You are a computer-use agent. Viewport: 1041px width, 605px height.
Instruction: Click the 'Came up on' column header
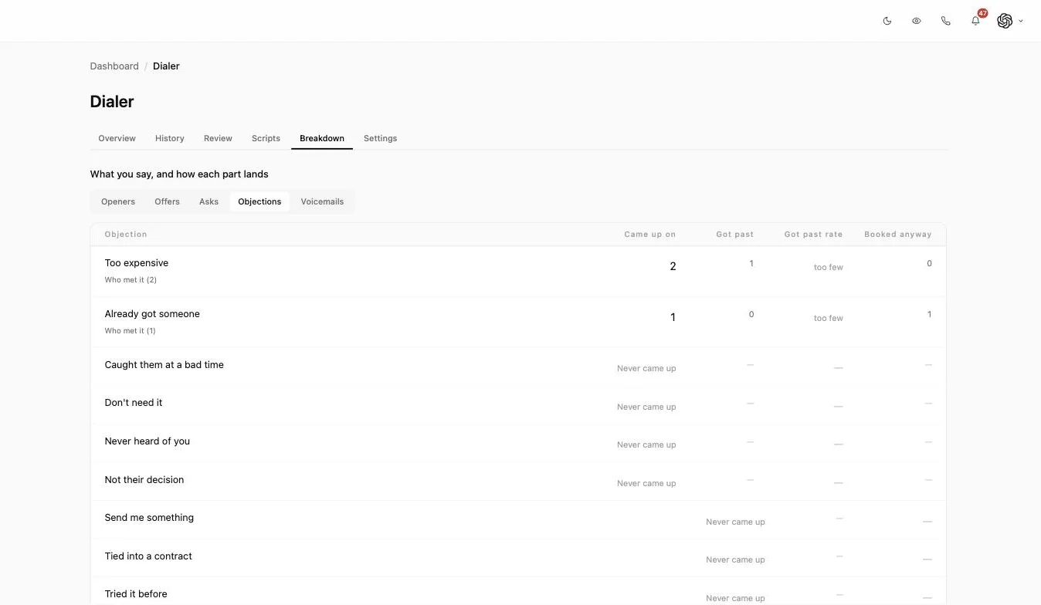tap(649, 235)
